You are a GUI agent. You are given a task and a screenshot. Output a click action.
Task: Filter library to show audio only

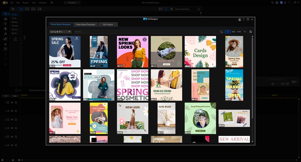39,9
